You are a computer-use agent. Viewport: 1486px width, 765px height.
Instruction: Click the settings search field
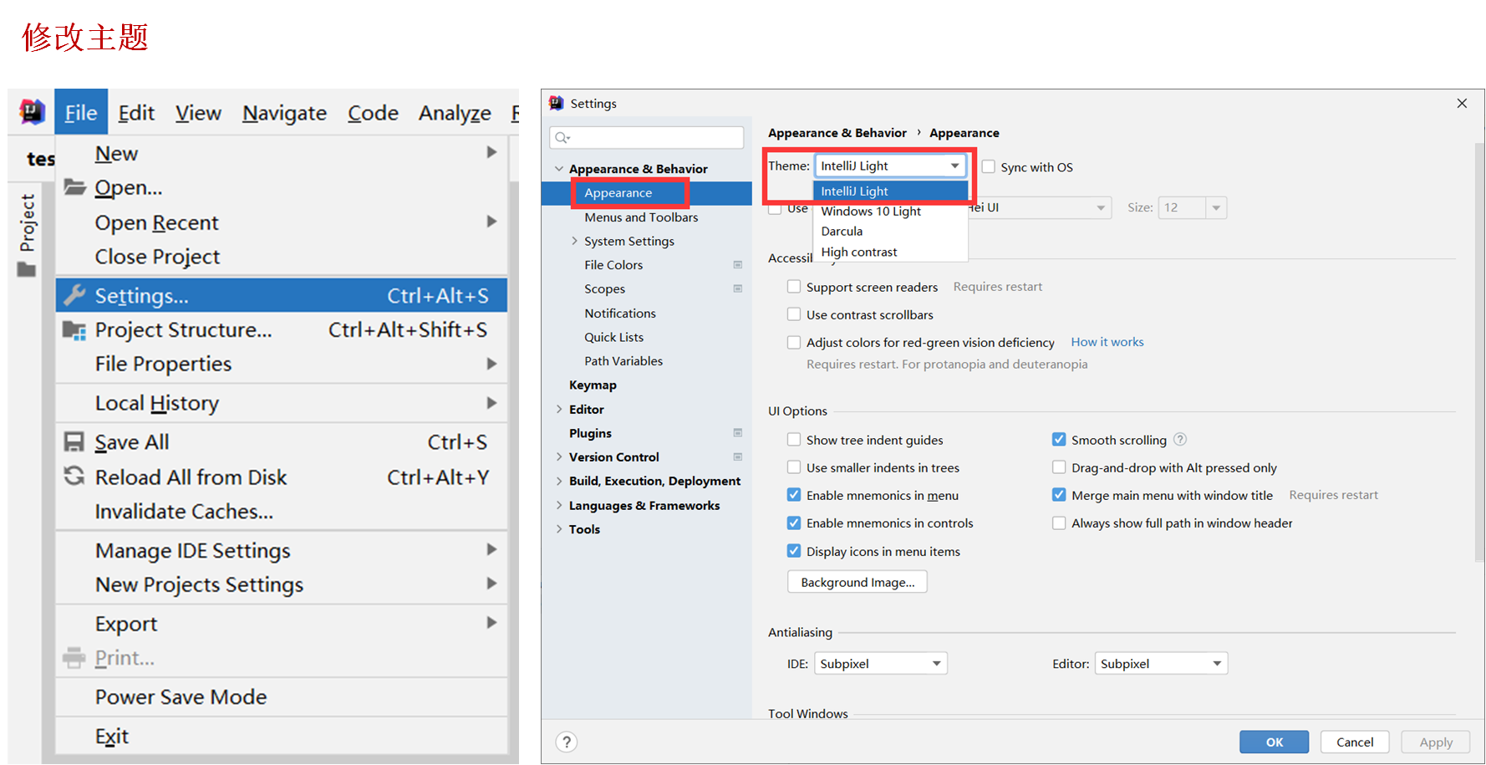647,137
